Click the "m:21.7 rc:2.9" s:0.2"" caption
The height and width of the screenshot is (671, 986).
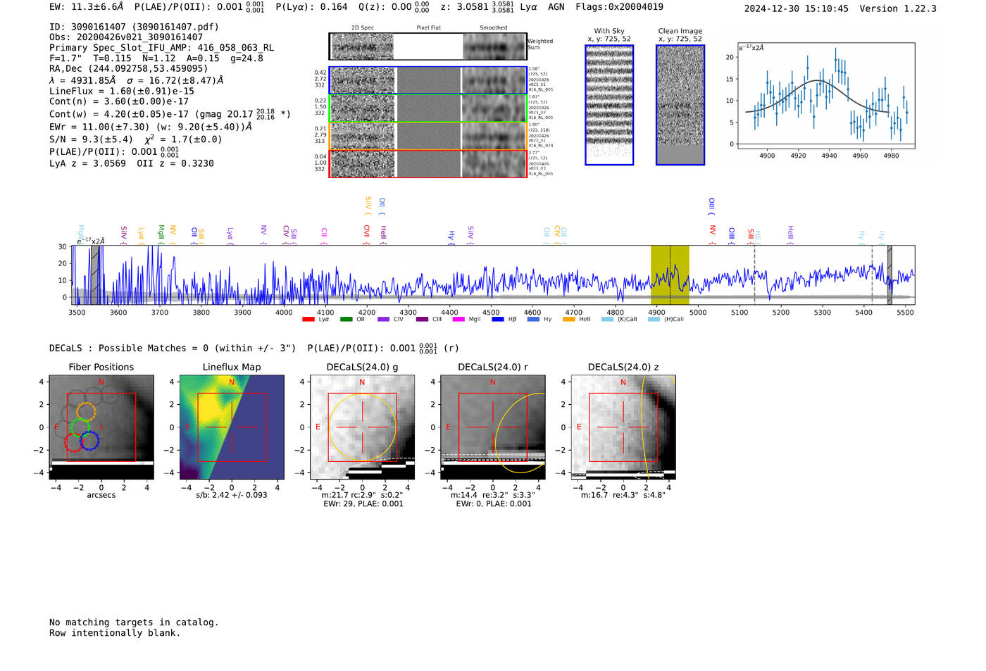coord(362,495)
